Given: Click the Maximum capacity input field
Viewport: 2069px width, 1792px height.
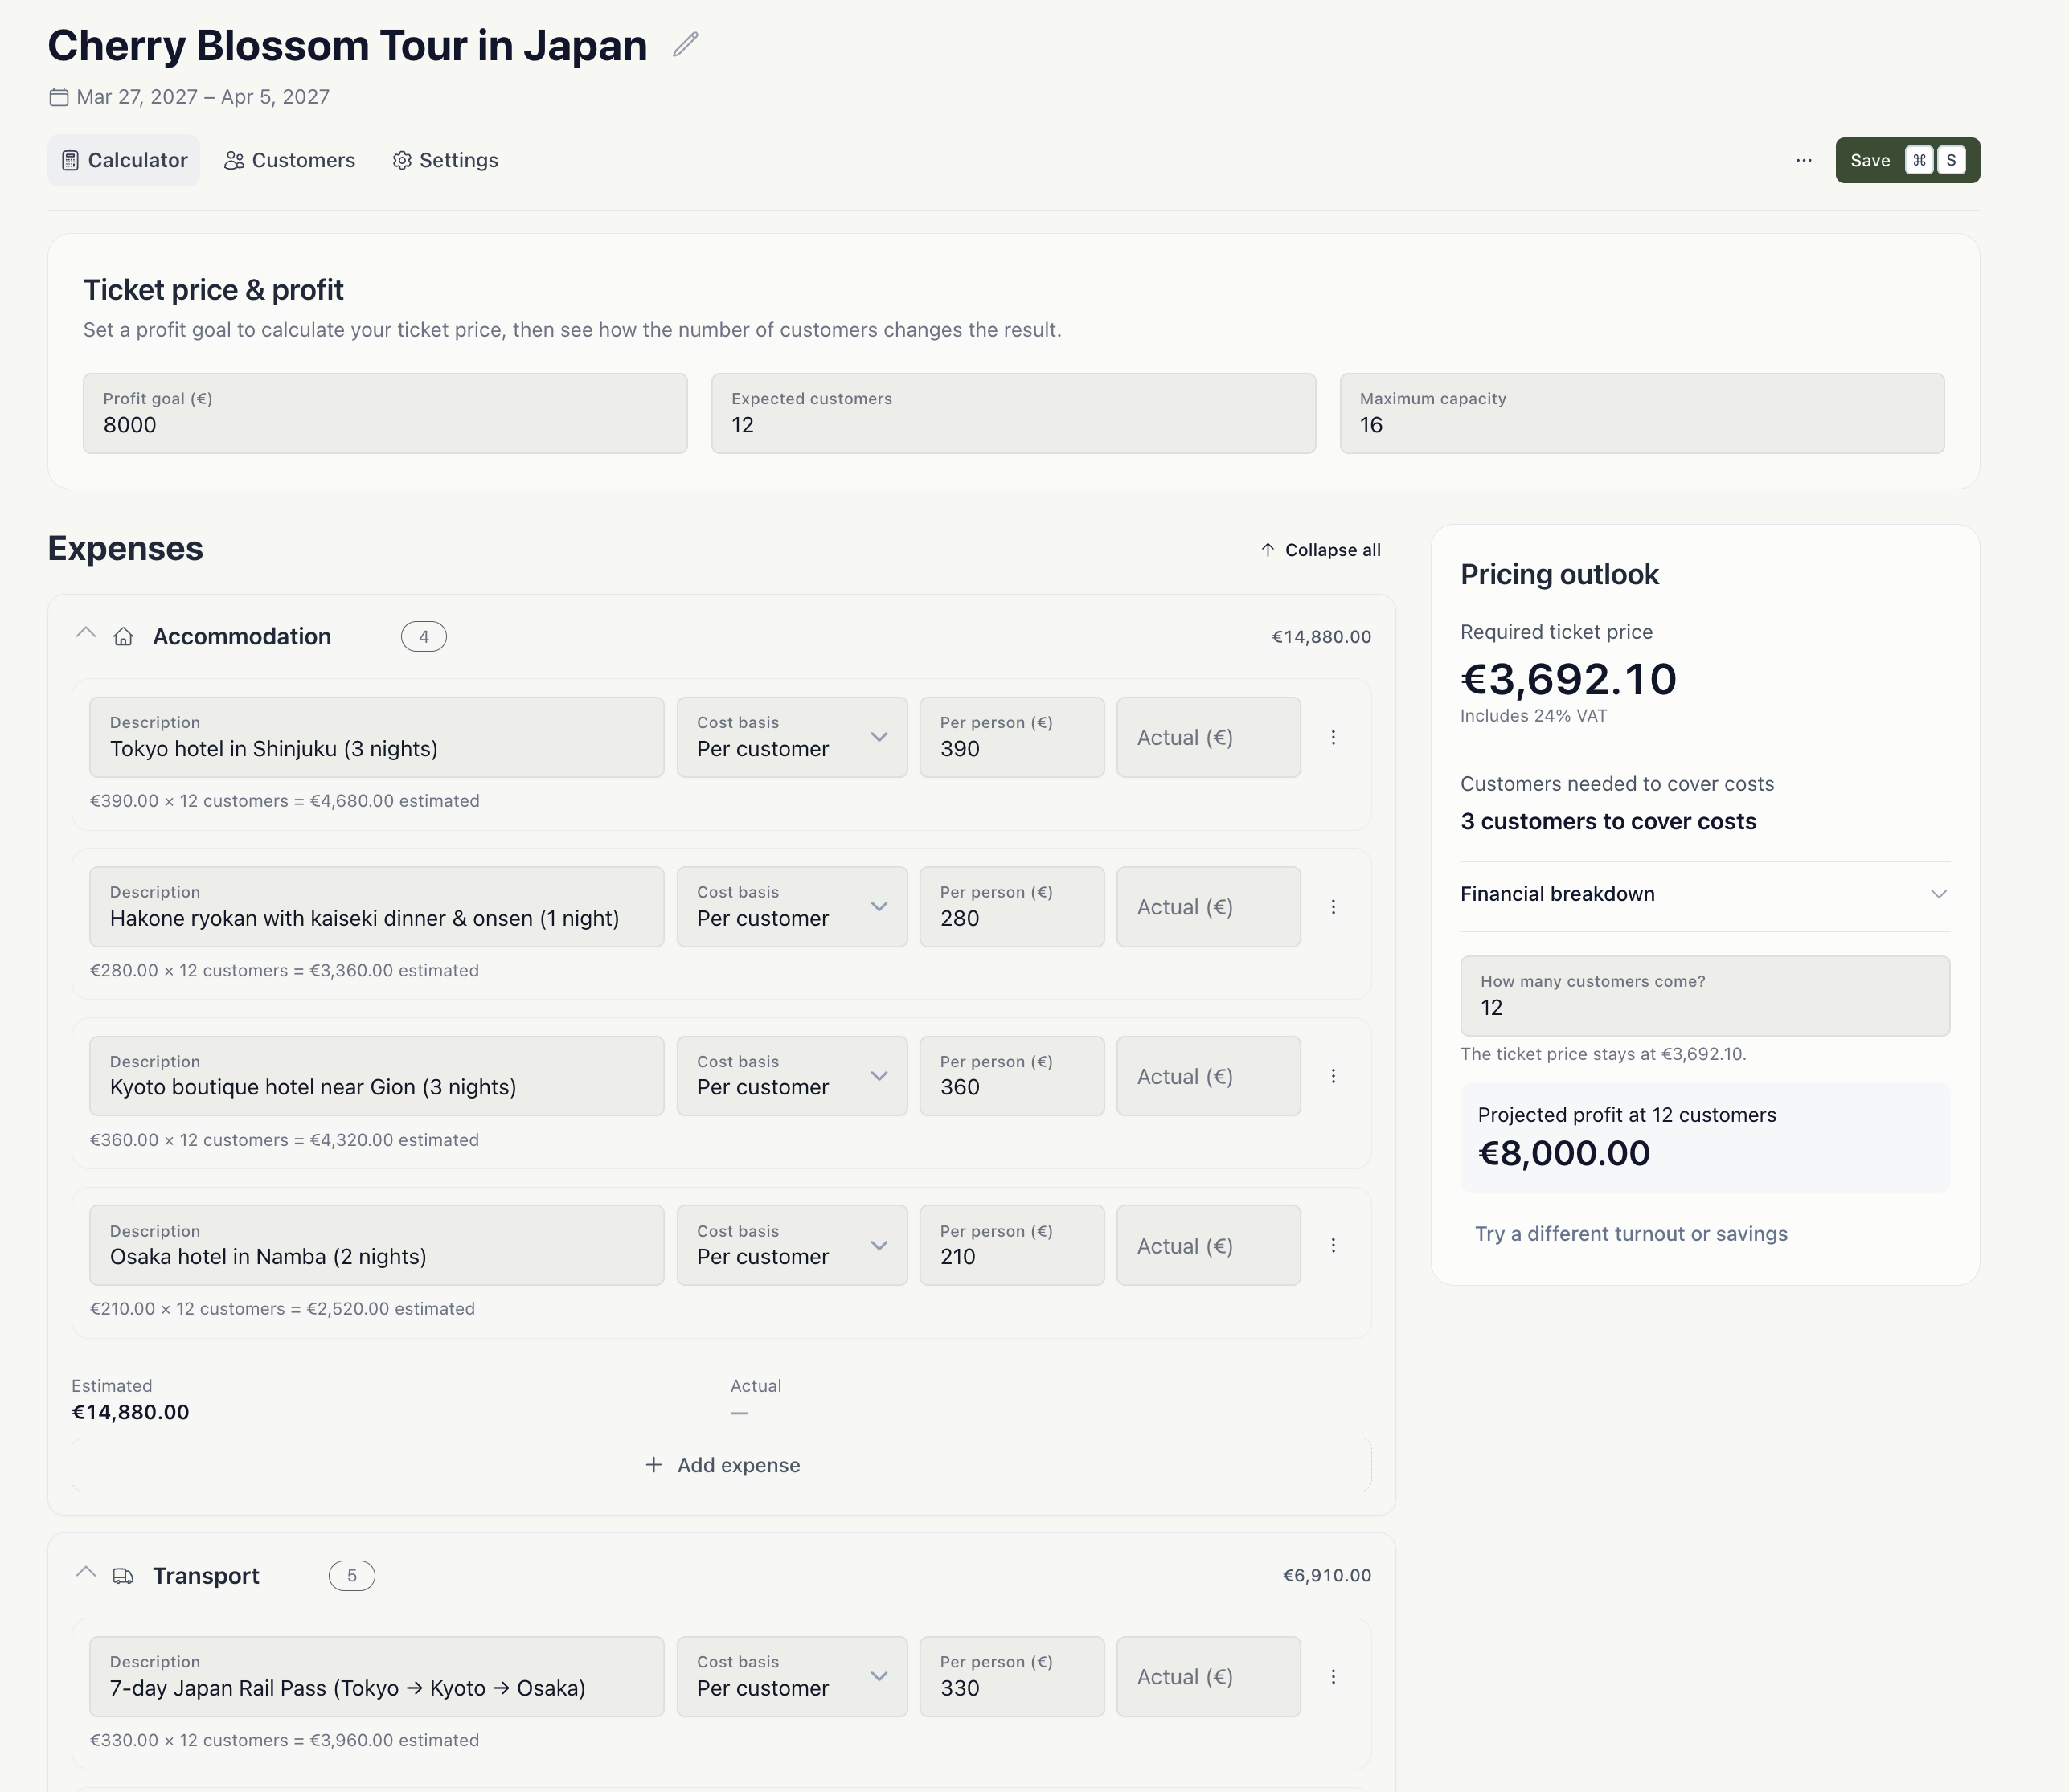Looking at the screenshot, I should (1642, 413).
